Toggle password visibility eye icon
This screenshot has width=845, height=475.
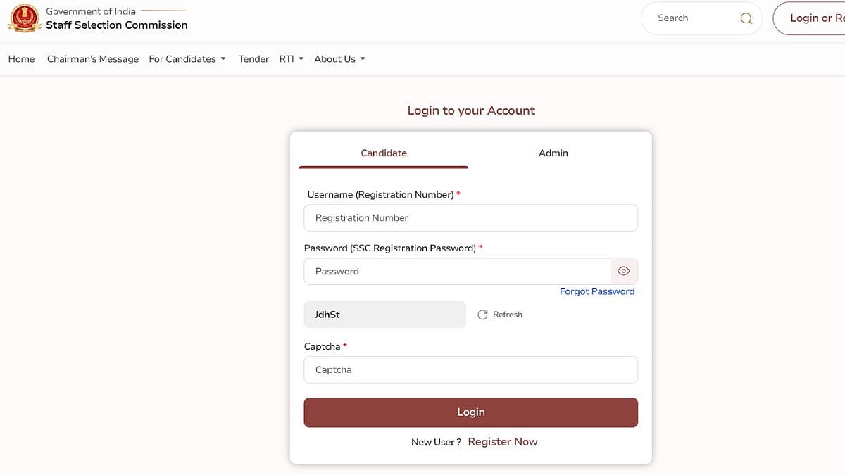coord(623,271)
